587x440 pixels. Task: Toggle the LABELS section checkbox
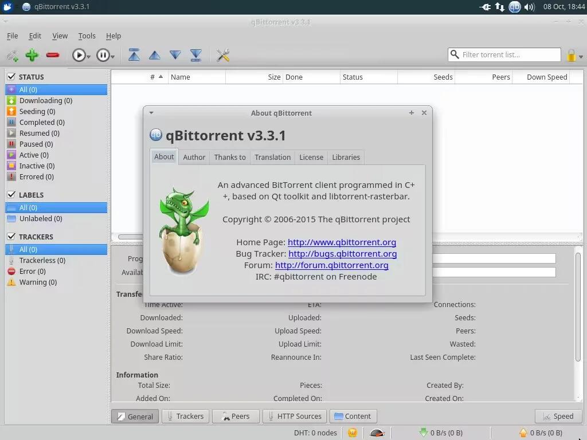(11, 195)
